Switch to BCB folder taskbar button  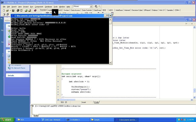pos(28,120)
